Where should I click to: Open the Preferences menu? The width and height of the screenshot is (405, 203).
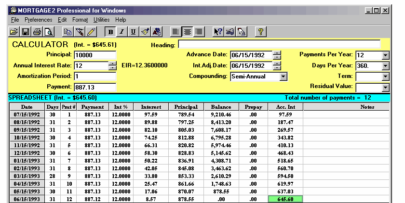click(39, 20)
